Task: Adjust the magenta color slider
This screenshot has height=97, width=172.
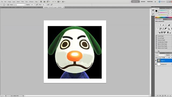Action: [164, 13]
